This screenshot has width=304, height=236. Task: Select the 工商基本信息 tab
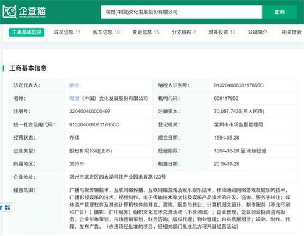click(x=27, y=32)
